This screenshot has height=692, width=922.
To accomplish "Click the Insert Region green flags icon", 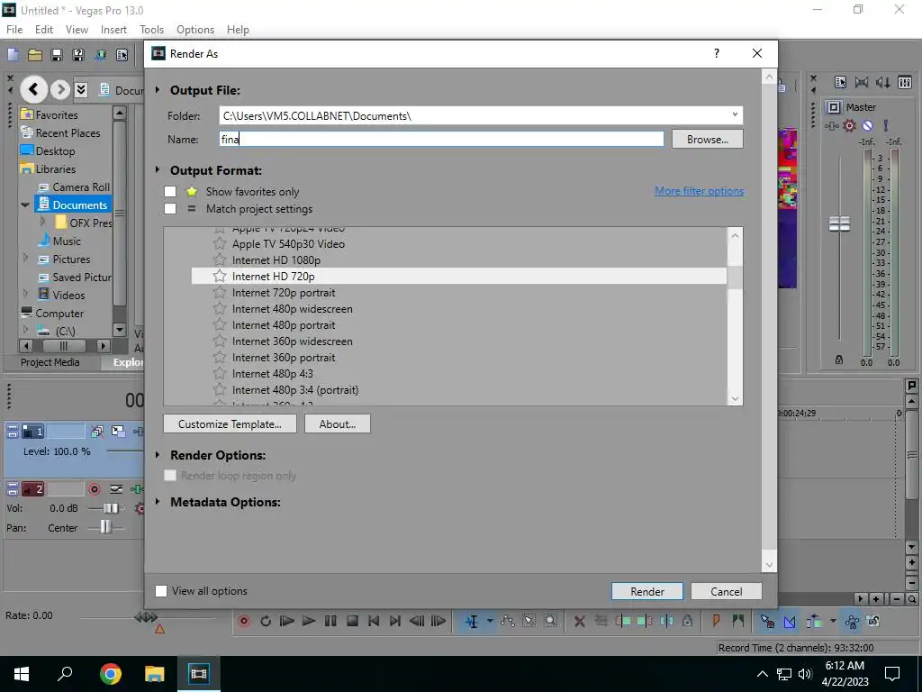I will click(738, 621).
